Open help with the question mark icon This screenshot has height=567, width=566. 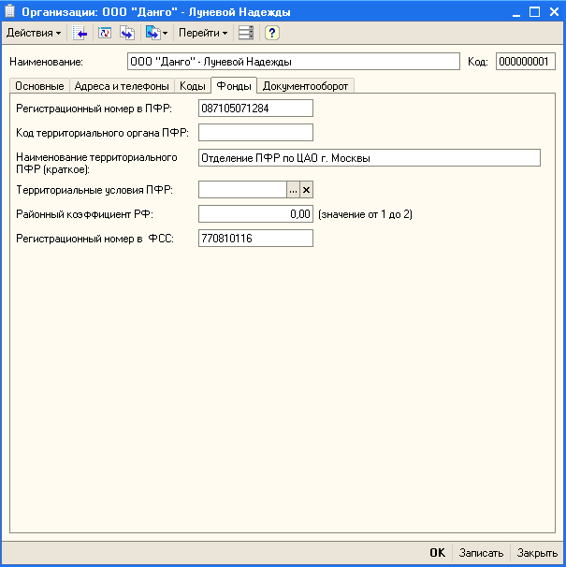tap(271, 33)
